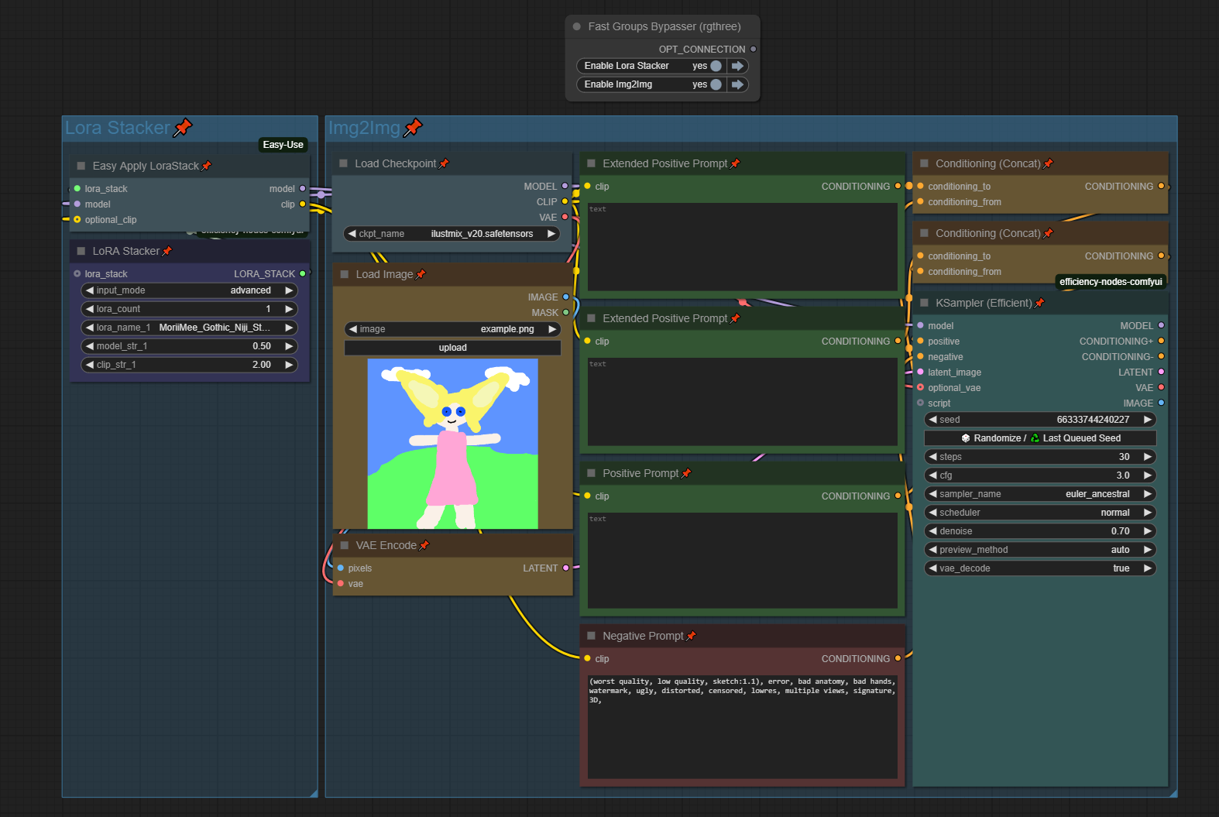Click the Easy-Use badge on Lora Stacker

(x=283, y=145)
